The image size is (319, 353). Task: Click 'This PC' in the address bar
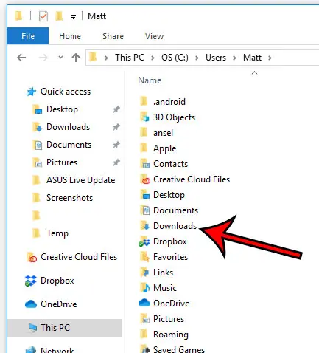pos(130,58)
